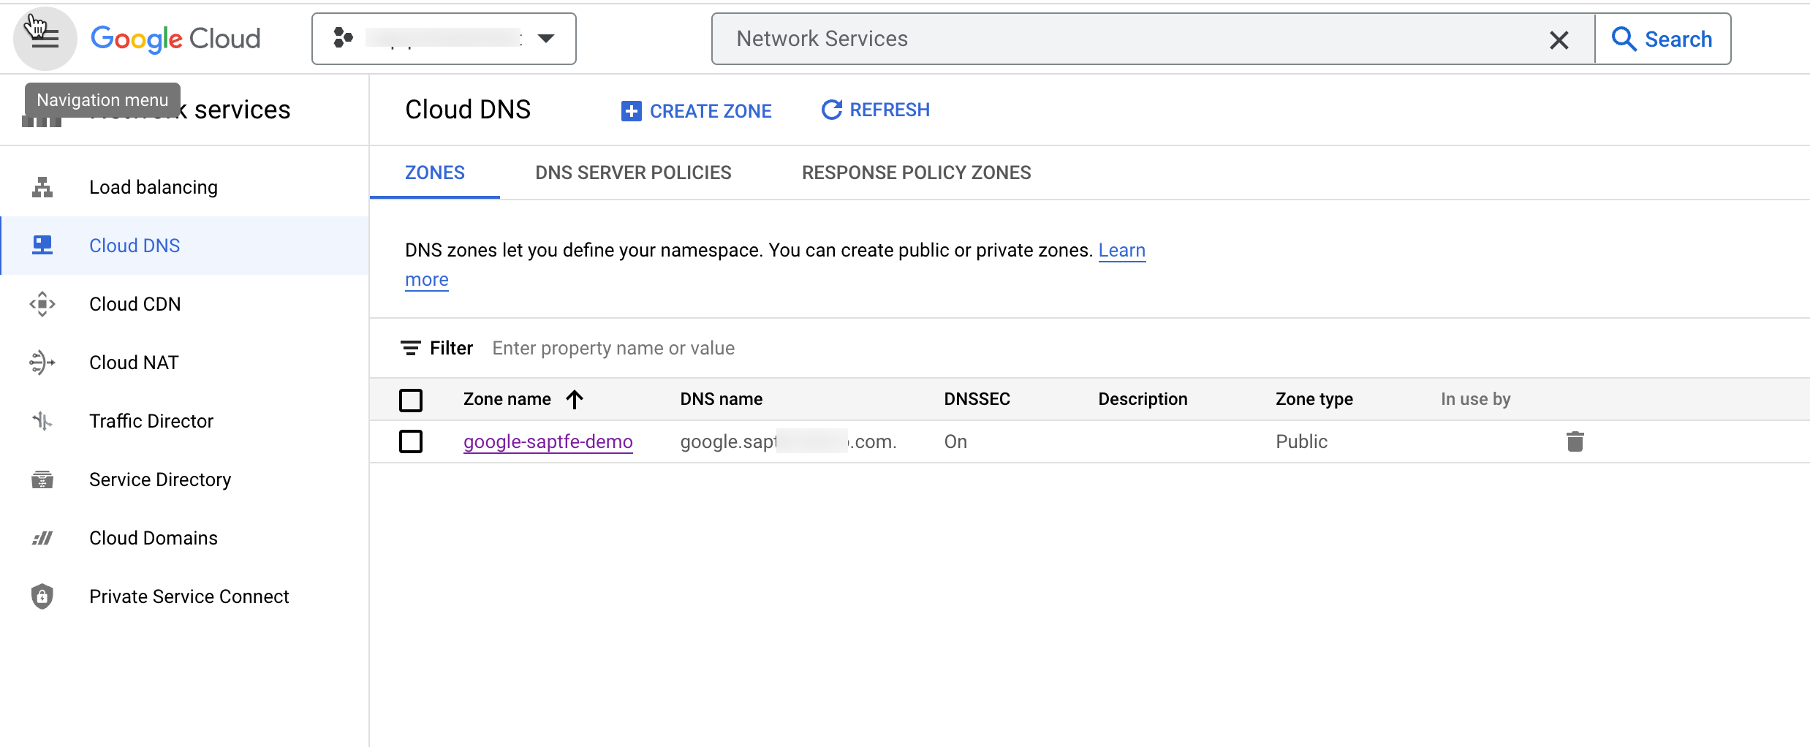Click the Cloud CDN icon

click(x=42, y=304)
